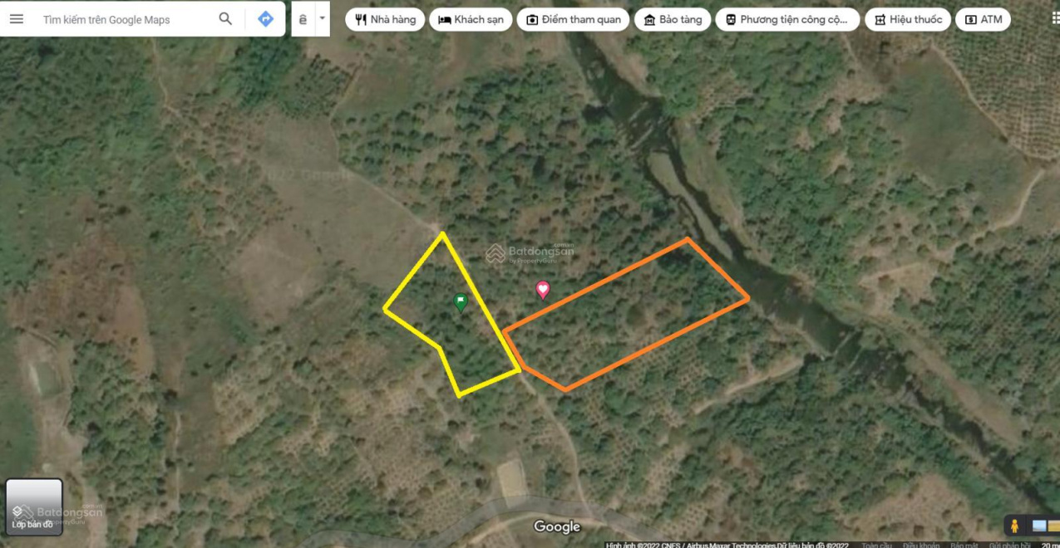The width and height of the screenshot is (1060, 548).
Task: Open directions with the blue arrow icon
Action: click(x=265, y=19)
